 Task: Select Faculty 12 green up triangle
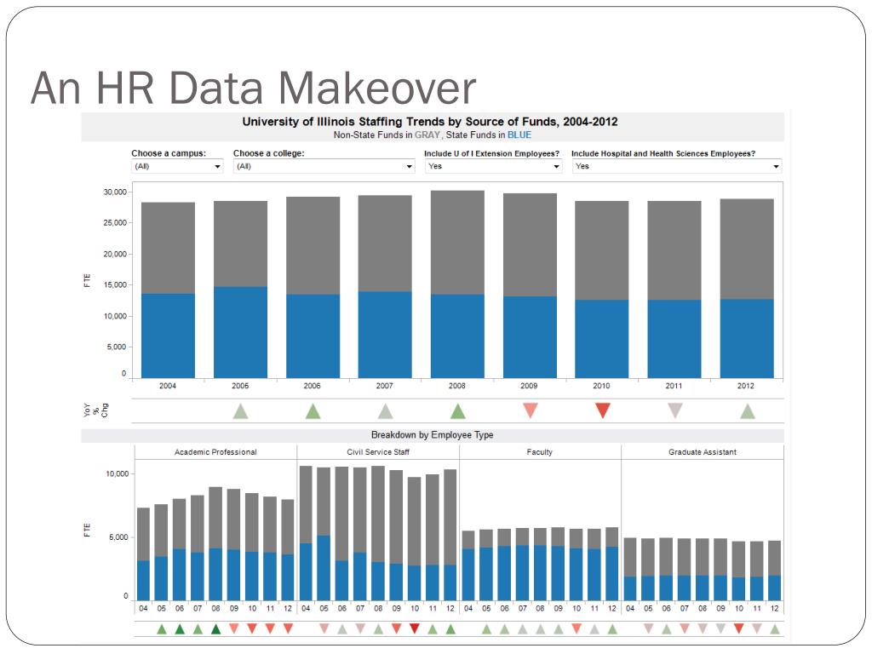pyautogui.click(x=612, y=629)
